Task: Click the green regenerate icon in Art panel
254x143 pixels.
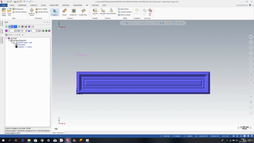Action: (46, 31)
